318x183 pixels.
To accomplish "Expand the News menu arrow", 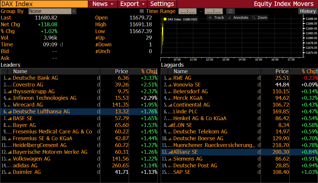I will [x=112, y=4].
